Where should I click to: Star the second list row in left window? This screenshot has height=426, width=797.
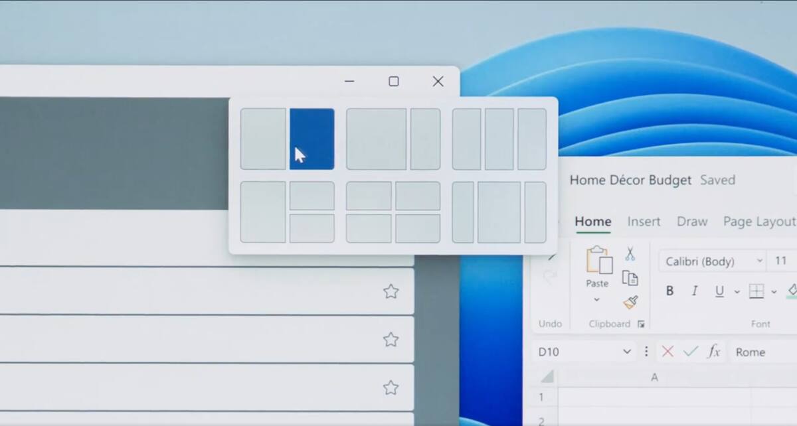click(391, 340)
